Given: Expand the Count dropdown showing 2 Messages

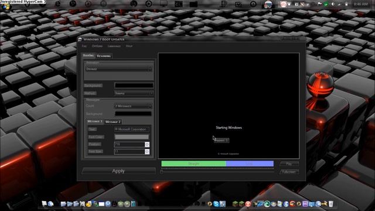Looking at the screenshot, I should pos(133,105).
